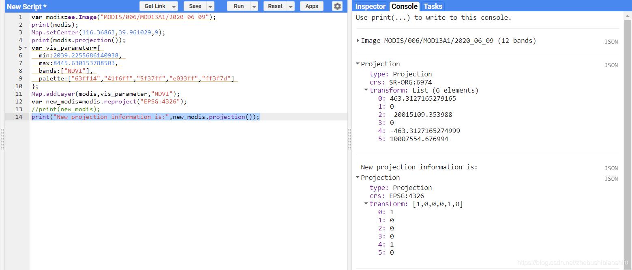Open the Run dropdown arrow

coord(254,6)
